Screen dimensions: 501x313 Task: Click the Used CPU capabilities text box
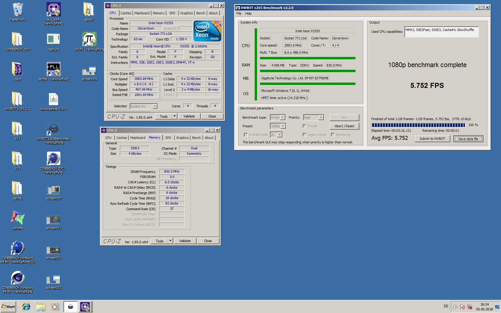pos(441,32)
